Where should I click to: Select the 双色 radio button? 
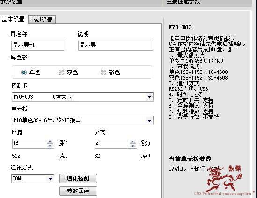click(61, 72)
